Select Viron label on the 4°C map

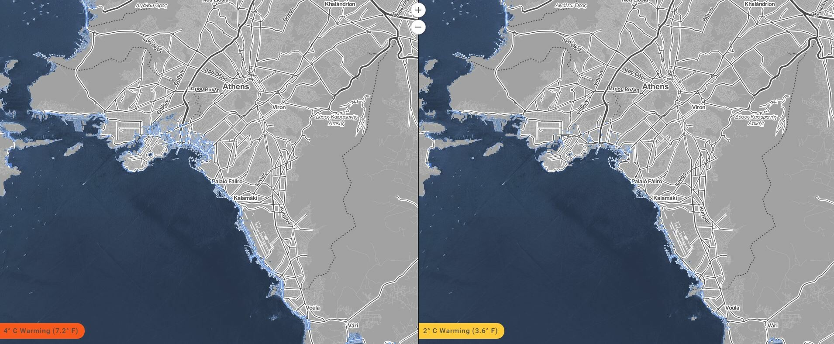point(279,107)
